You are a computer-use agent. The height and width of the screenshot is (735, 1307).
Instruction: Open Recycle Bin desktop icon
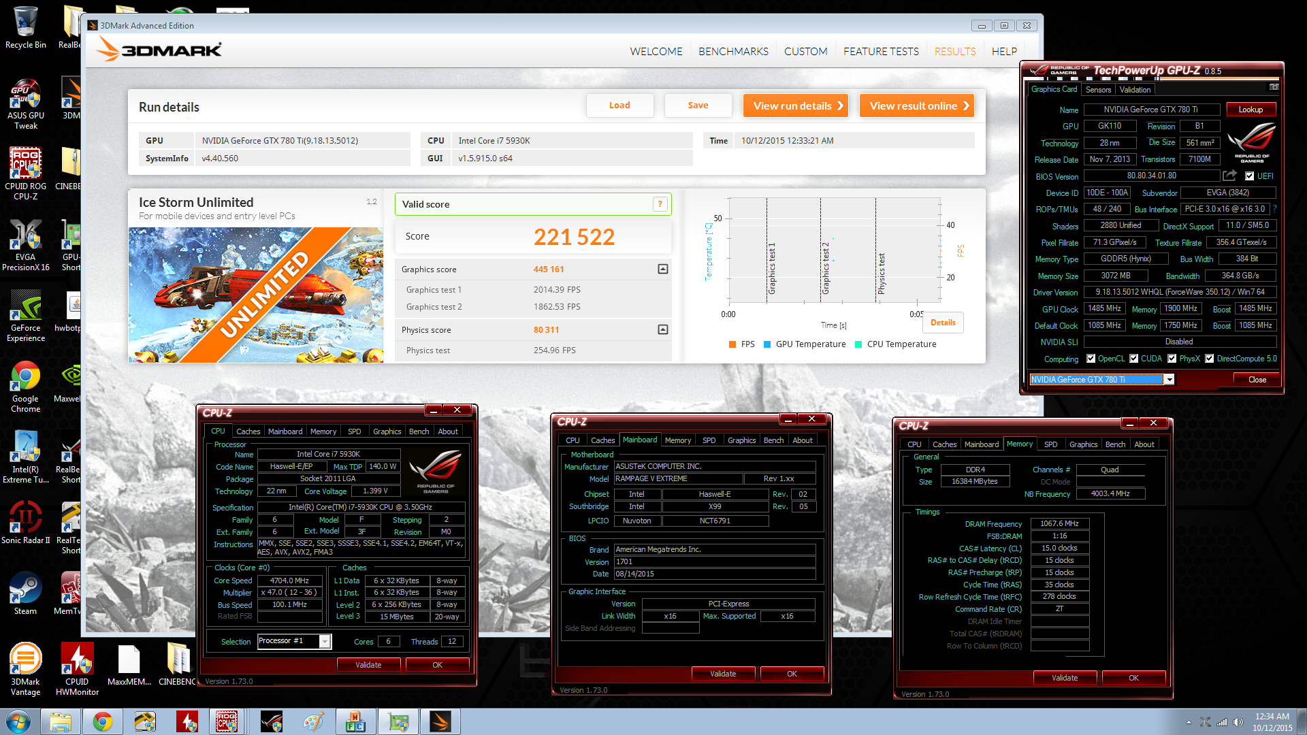[26, 27]
